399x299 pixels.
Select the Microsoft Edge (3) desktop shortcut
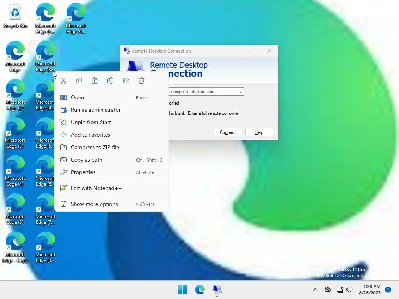15,133
